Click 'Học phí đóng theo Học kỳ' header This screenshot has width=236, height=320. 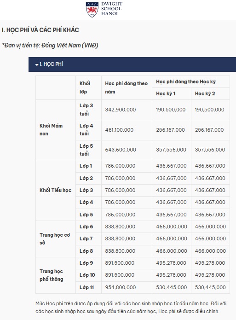(x=185, y=81)
